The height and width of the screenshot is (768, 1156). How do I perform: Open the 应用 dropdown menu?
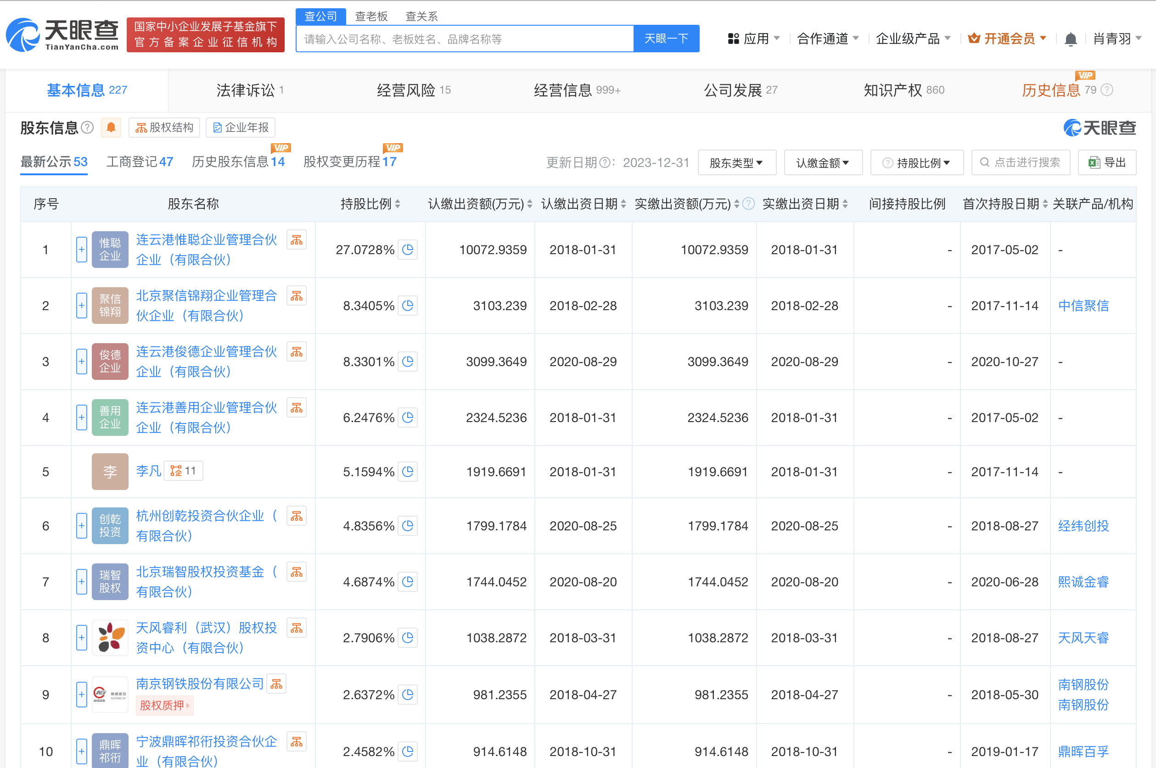pyautogui.click(x=754, y=39)
